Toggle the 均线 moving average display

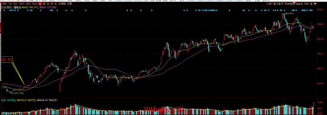pyautogui.click(x=306, y=4)
